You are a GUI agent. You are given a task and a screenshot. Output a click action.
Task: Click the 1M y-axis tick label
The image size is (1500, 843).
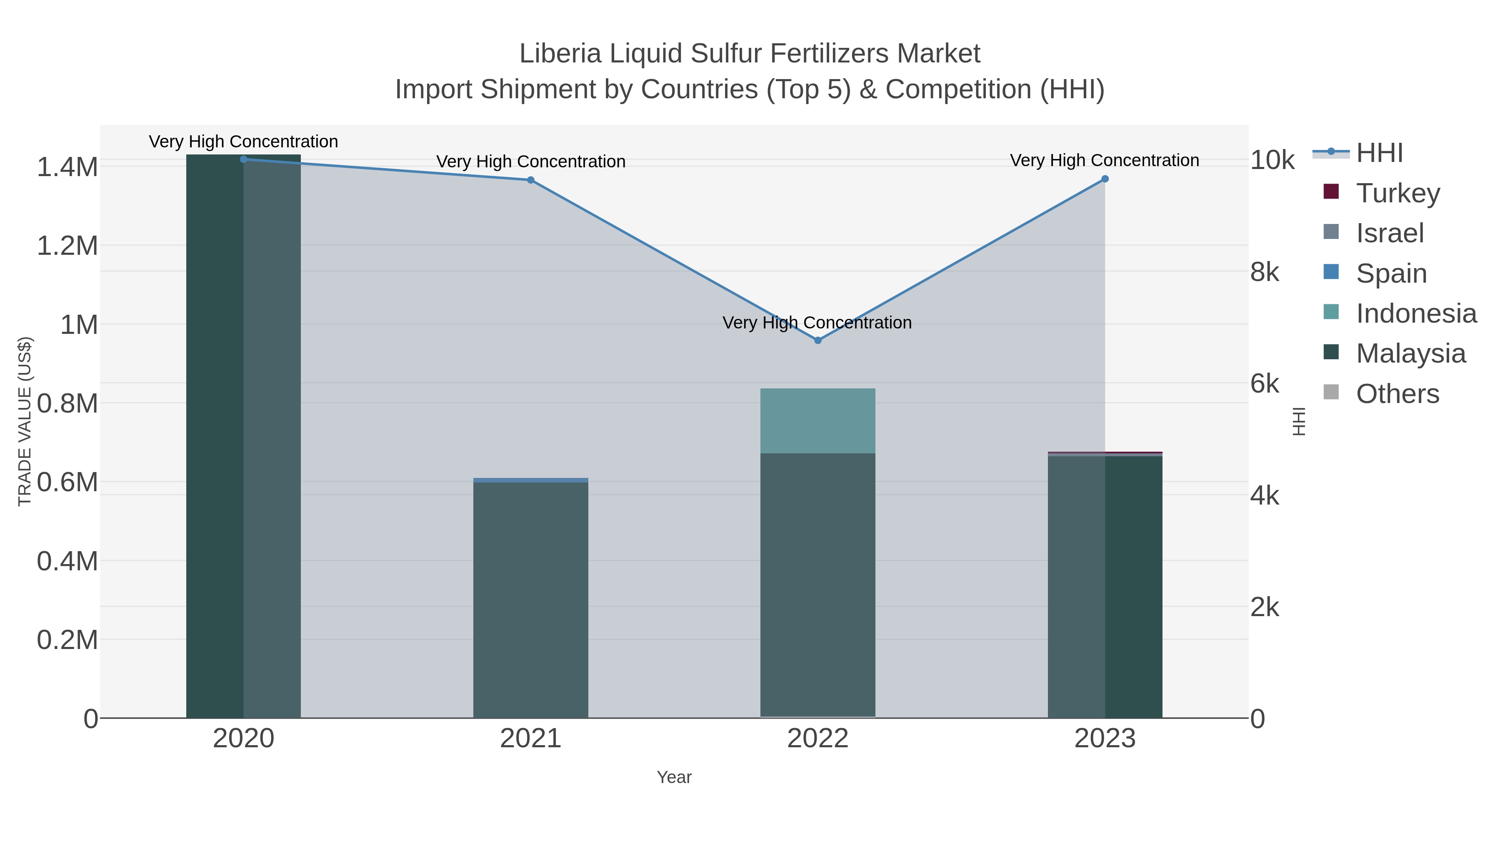pos(79,325)
